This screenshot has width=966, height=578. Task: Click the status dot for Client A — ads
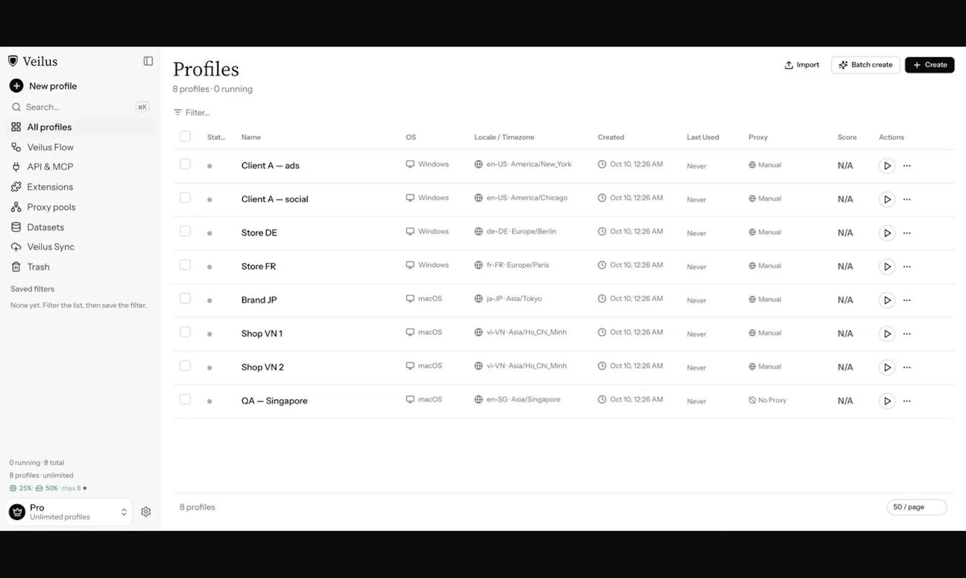[x=210, y=165]
